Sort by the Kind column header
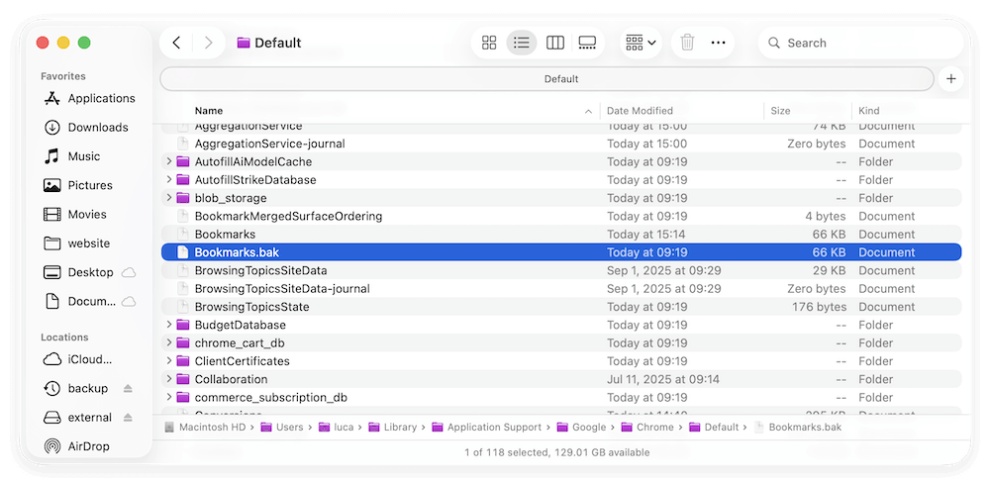 [869, 111]
